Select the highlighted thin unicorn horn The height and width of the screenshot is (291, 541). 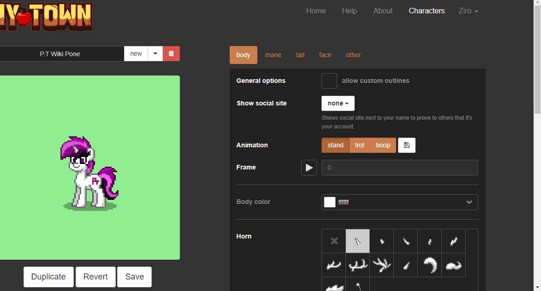[358, 241]
